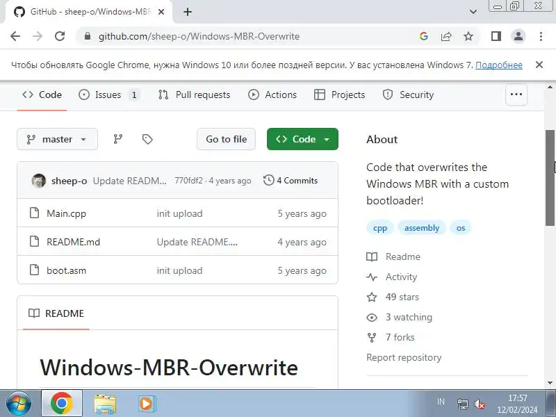This screenshot has height=417, width=556.
Task: Open the Pull requests tab
Action: click(x=195, y=95)
